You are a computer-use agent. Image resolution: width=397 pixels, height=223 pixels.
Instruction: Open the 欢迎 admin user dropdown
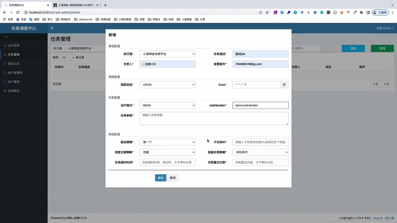[x=385, y=28]
